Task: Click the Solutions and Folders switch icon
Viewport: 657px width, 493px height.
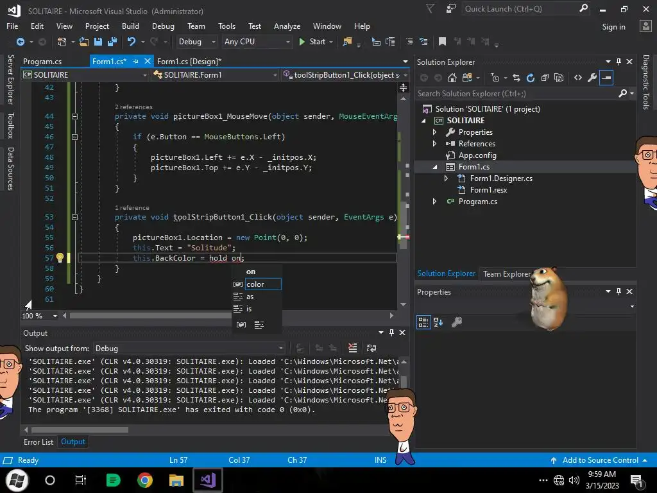Action: [x=467, y=78]
